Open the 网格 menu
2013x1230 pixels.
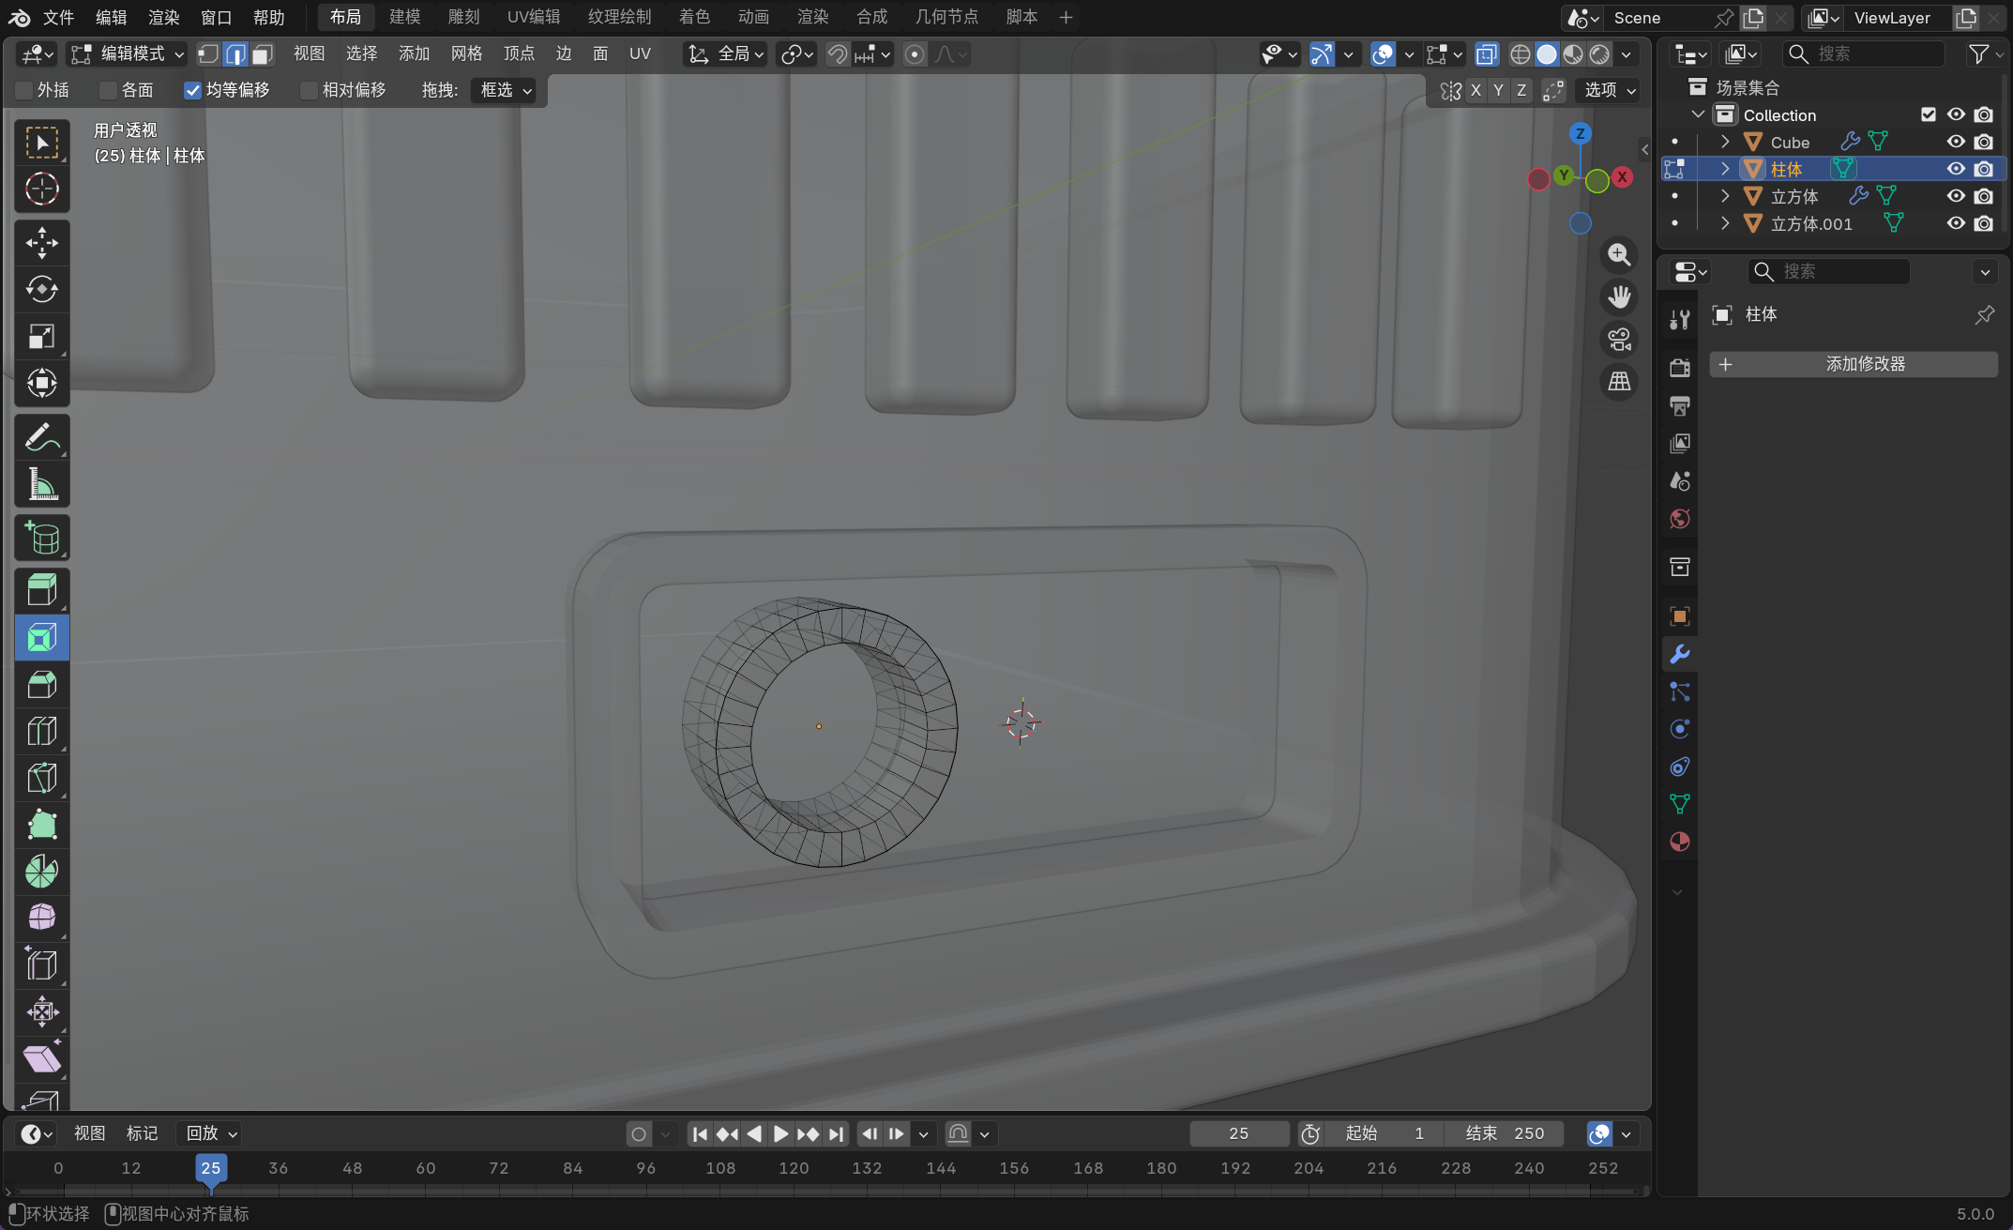point(465,53)
